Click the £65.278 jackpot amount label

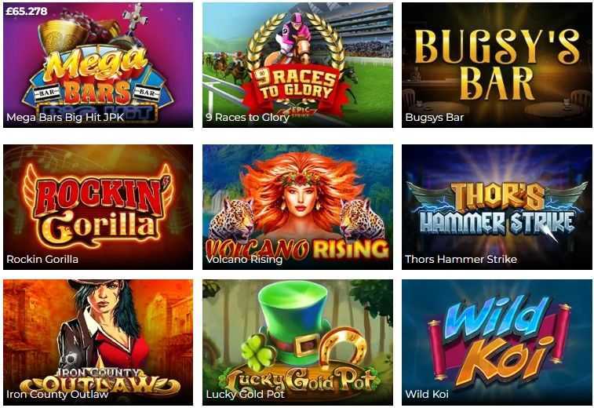27,11
